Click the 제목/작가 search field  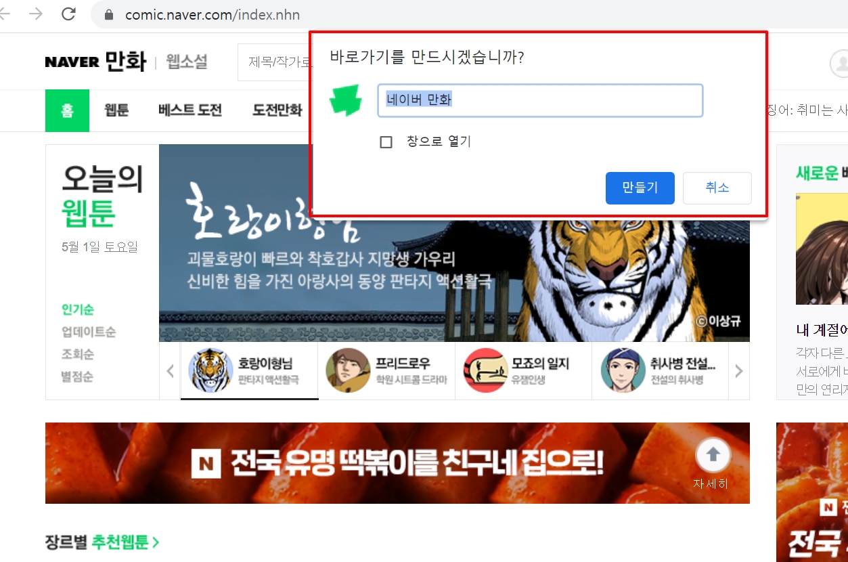274,62
